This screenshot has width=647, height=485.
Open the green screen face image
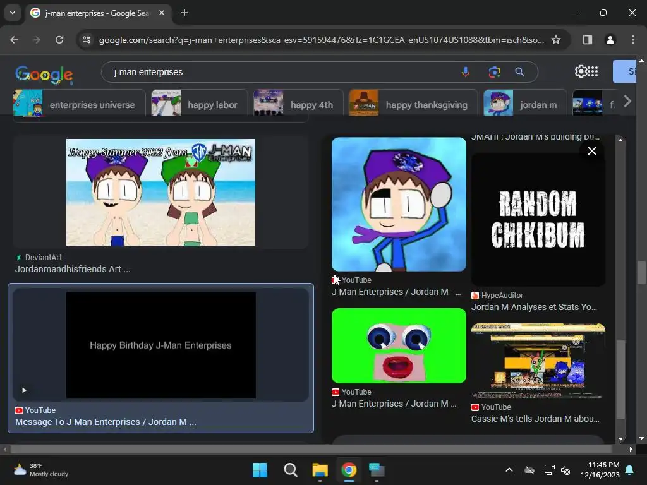[x=399, y=345]
